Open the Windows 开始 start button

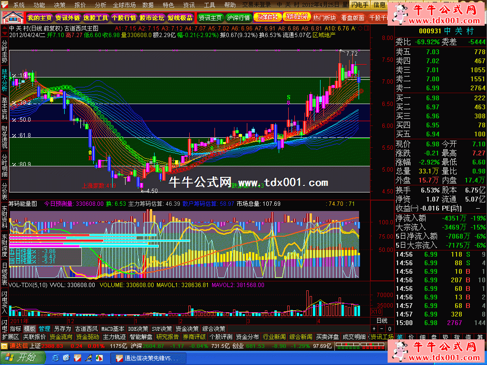[x=23, y=358]
